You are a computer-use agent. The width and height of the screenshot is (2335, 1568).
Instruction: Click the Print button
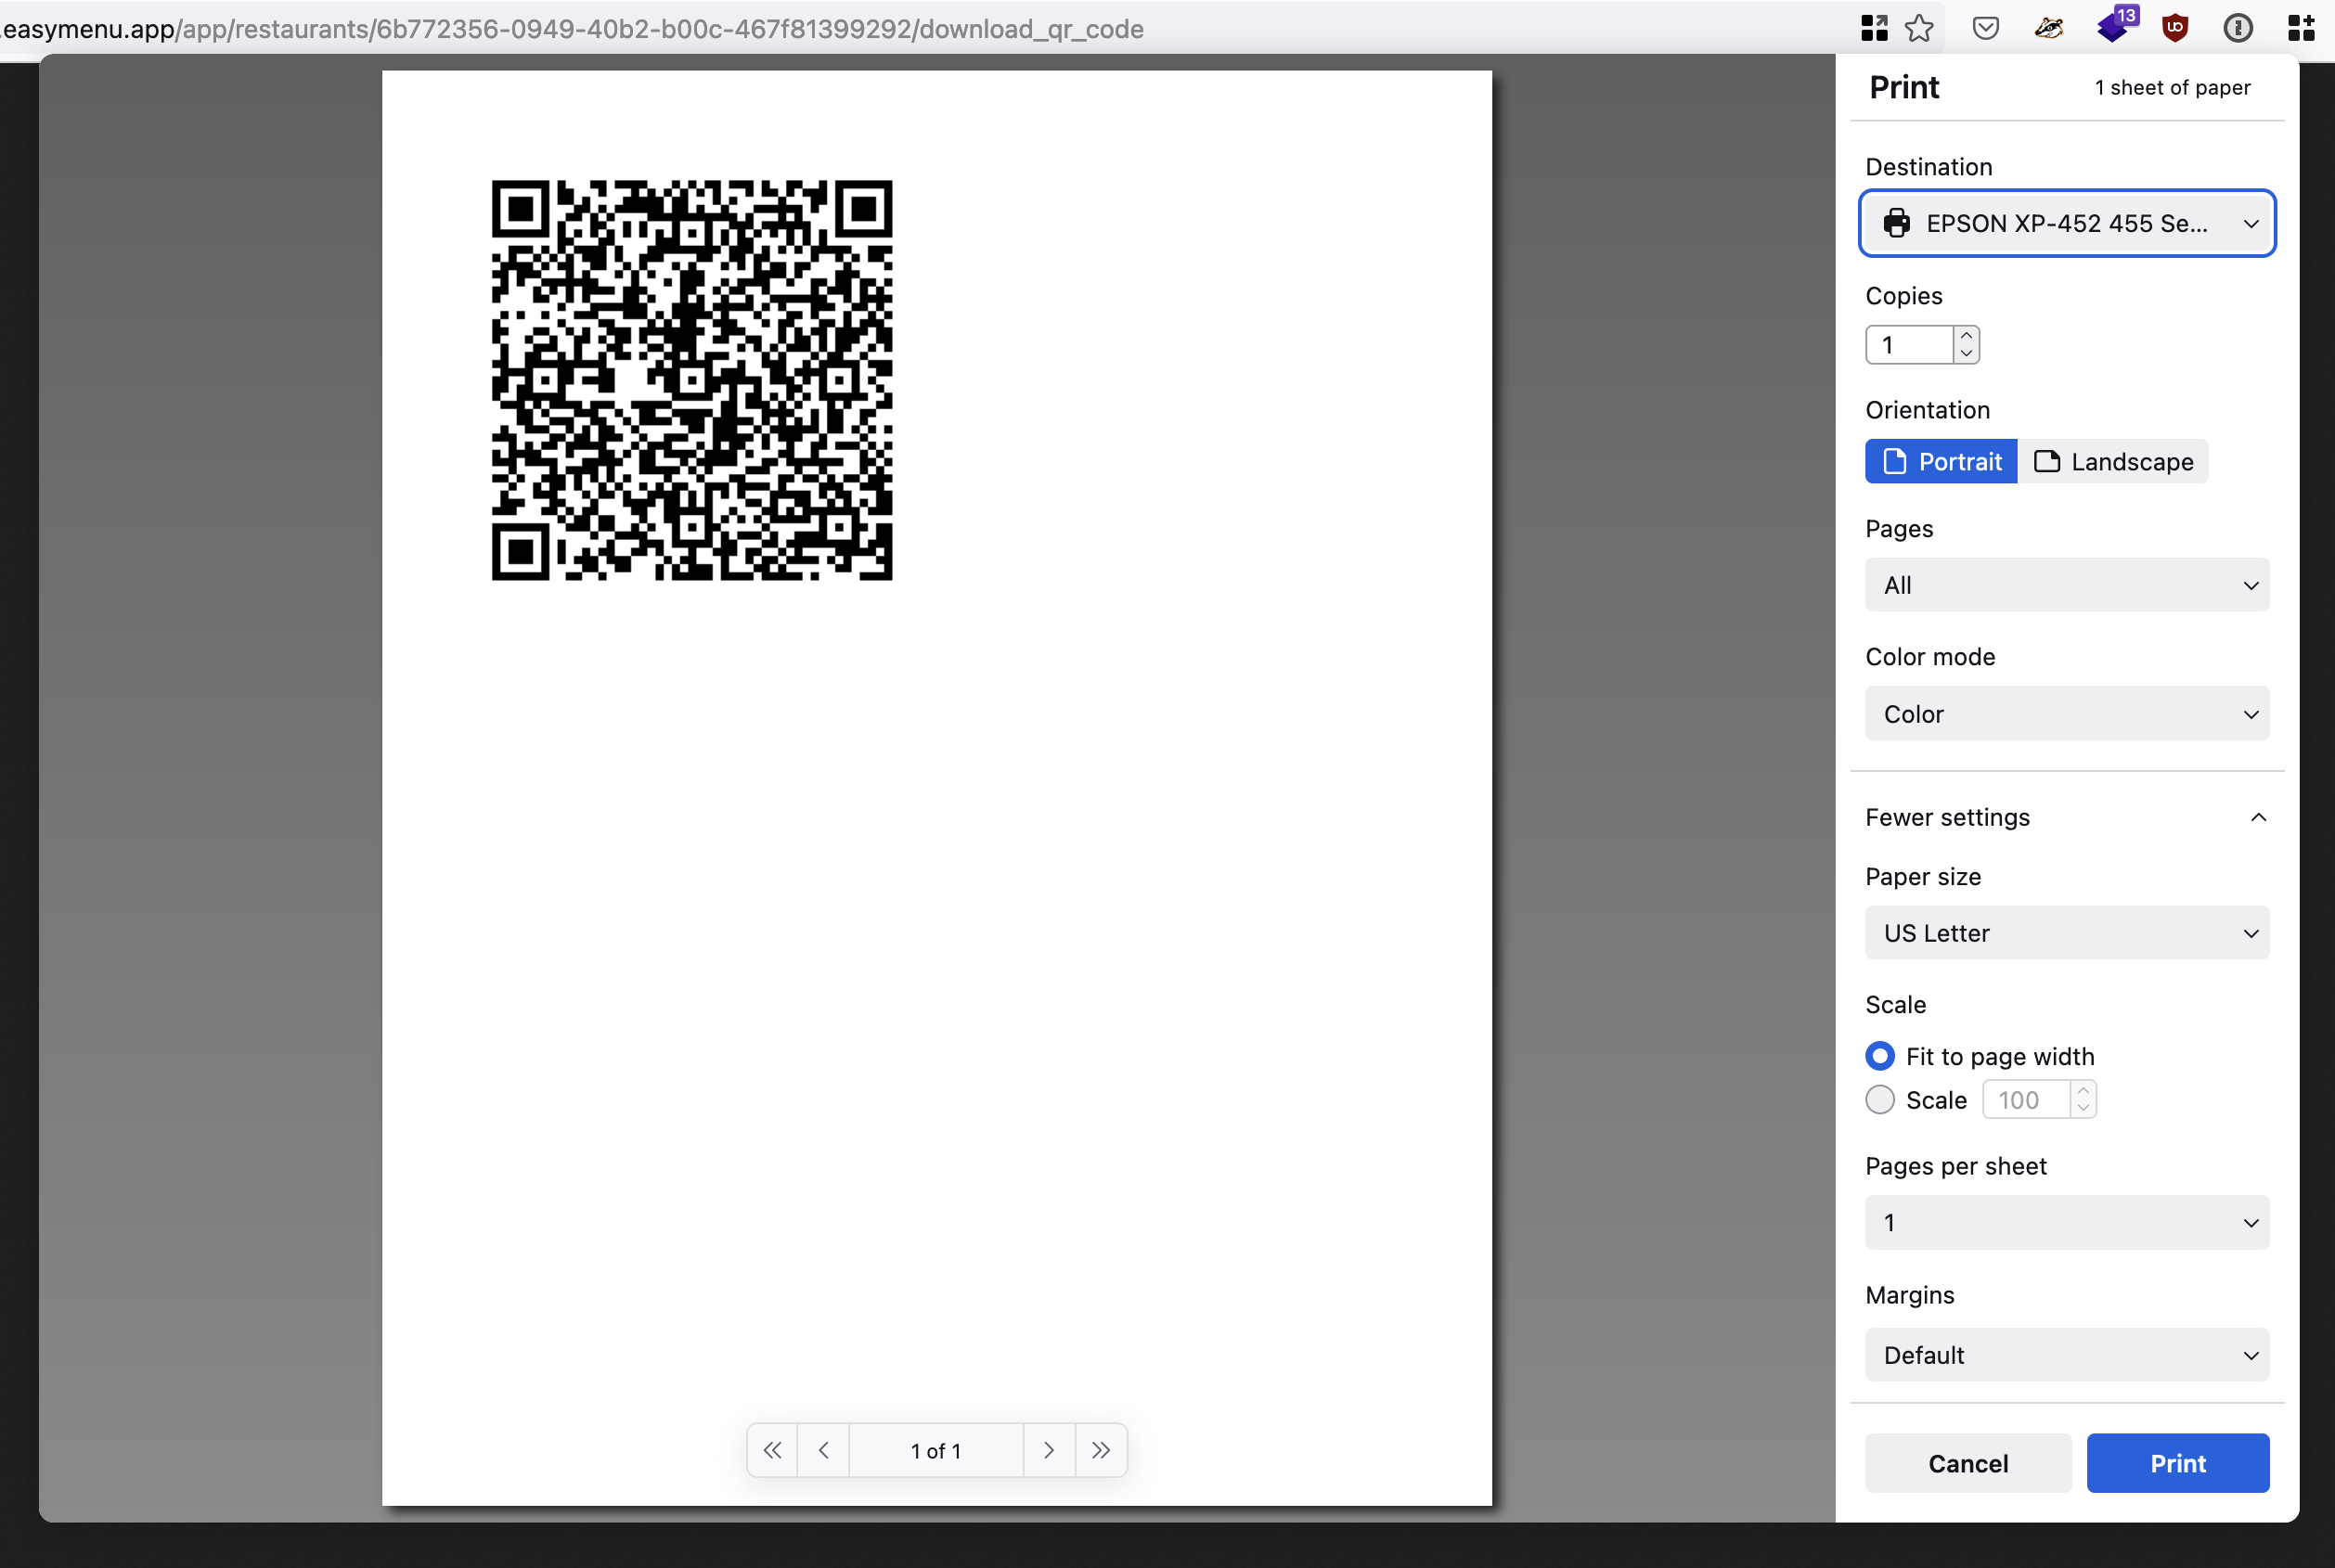2177,1463
